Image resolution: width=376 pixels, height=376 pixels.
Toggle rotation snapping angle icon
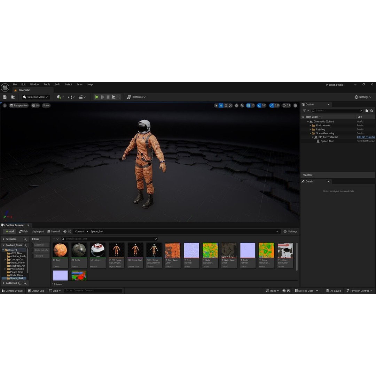tap(259, 105)
